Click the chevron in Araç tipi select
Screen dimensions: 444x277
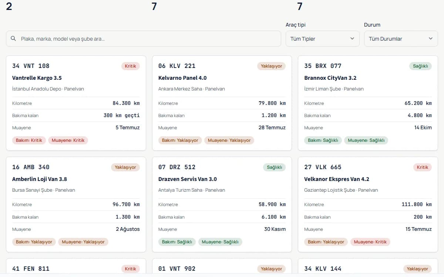pyautogui.click(x=352, y=38)
